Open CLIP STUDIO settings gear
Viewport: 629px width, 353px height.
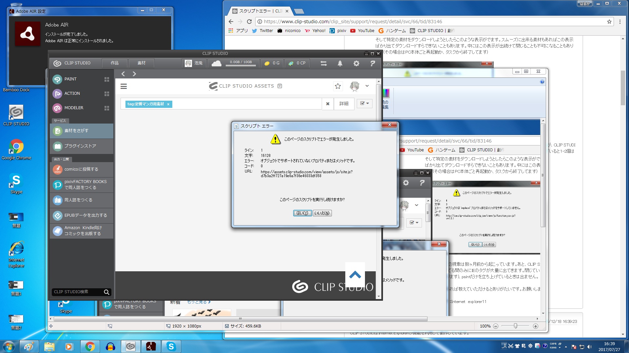pyautogui.click(x=356, y=63)
